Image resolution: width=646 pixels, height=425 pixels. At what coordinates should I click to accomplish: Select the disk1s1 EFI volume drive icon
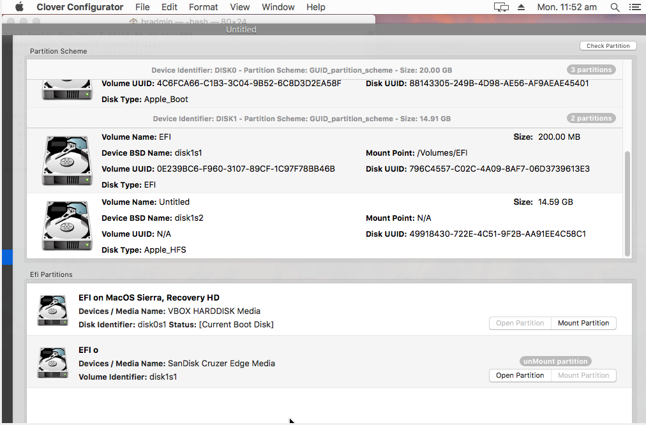(x=67, y=161)
